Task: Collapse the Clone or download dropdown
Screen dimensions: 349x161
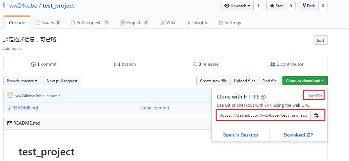Action: [x=305, y=81]
